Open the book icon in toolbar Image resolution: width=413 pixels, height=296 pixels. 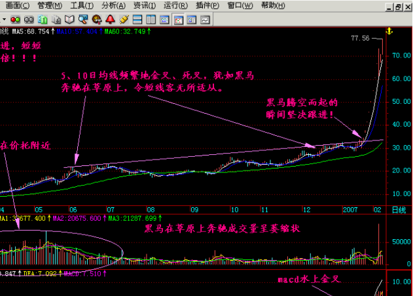69,20
